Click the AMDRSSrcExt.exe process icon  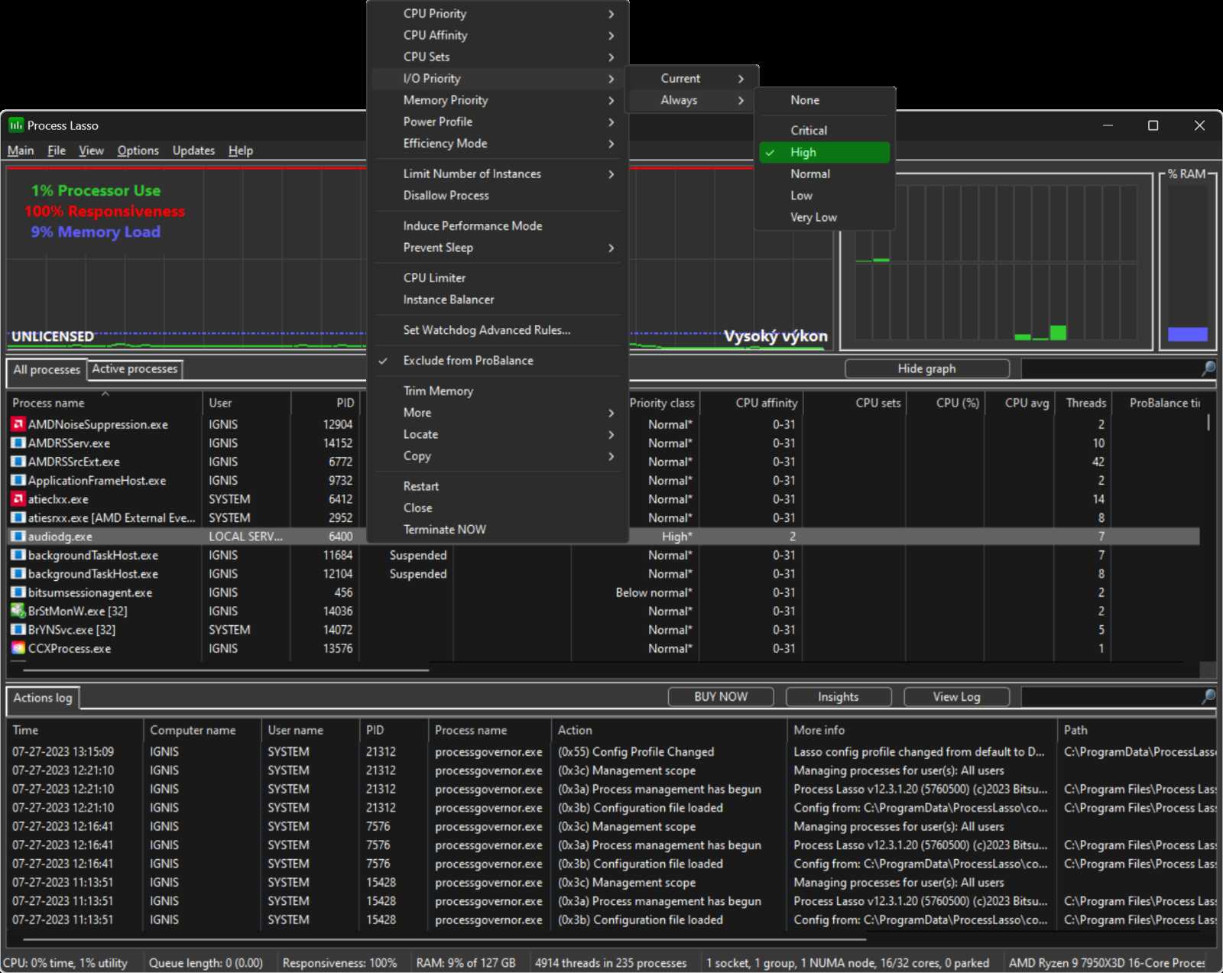point(18,462)
